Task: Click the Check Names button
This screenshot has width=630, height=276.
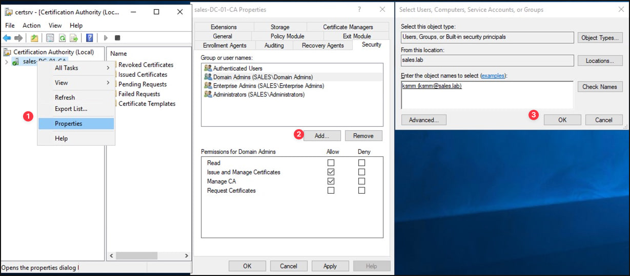Action: click(x=600, y=87)
